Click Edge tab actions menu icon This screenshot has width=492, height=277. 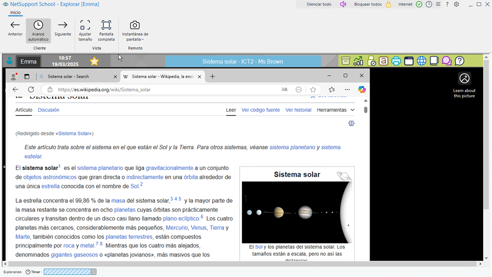click(27, 77)
